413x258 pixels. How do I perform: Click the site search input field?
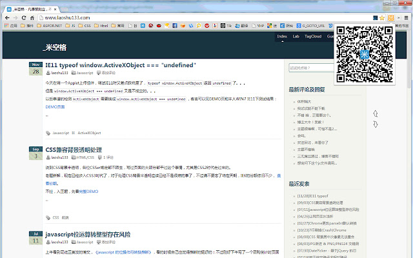point(311,68)
